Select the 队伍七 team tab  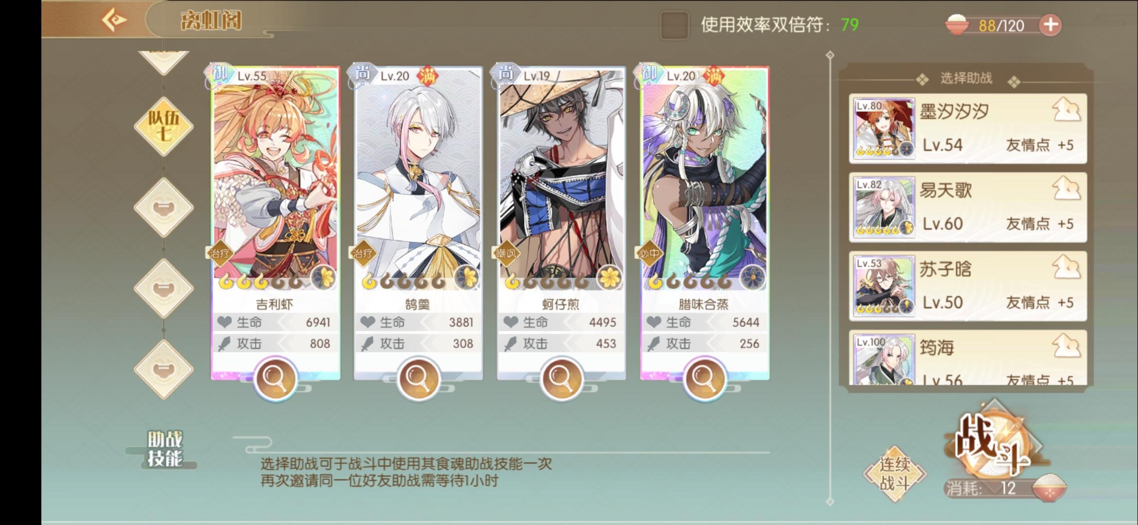coord(164,126)
